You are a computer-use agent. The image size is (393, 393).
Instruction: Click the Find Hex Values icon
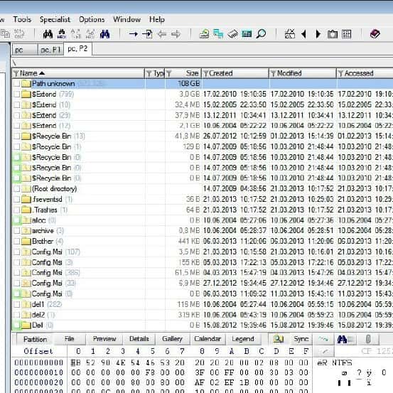coord(61,34)
